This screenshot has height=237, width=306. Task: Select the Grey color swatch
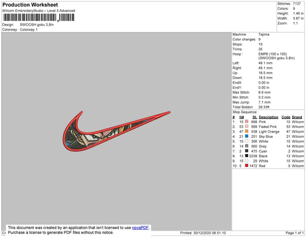click(247, 146)
